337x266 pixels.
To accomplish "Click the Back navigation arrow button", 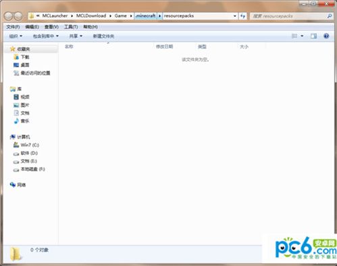I will 9,16.
